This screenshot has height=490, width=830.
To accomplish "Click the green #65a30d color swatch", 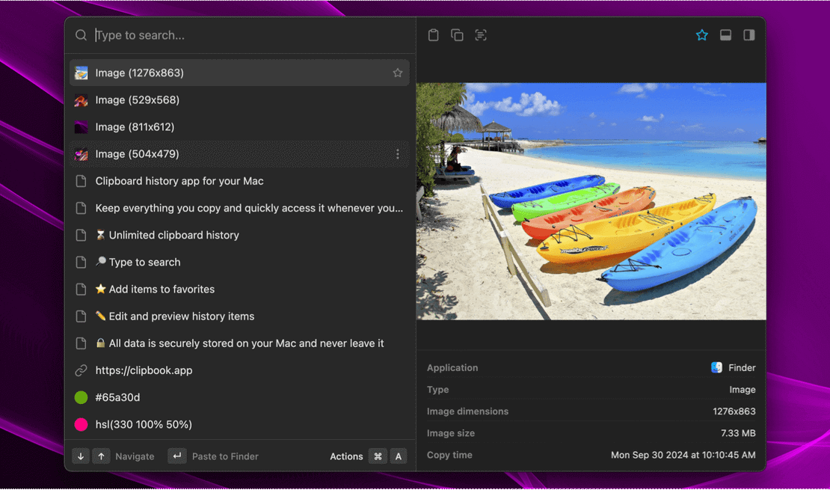I will point(81,397).
